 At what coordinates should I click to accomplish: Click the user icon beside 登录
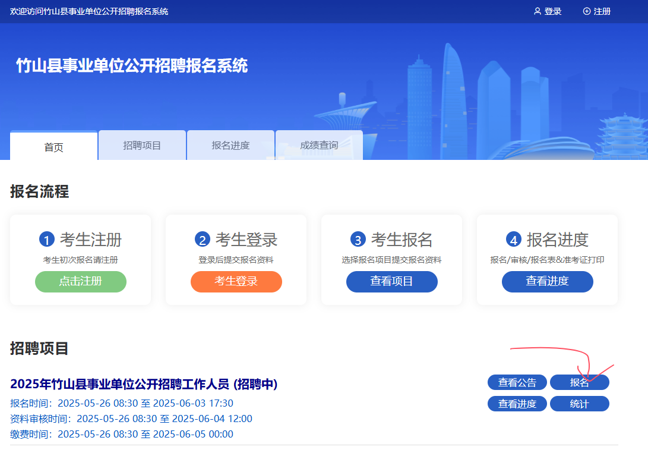538,11
